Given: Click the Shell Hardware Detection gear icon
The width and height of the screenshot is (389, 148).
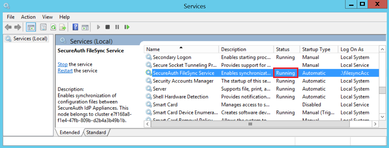Looking at the screenshot, I should [x=149, y=97].
